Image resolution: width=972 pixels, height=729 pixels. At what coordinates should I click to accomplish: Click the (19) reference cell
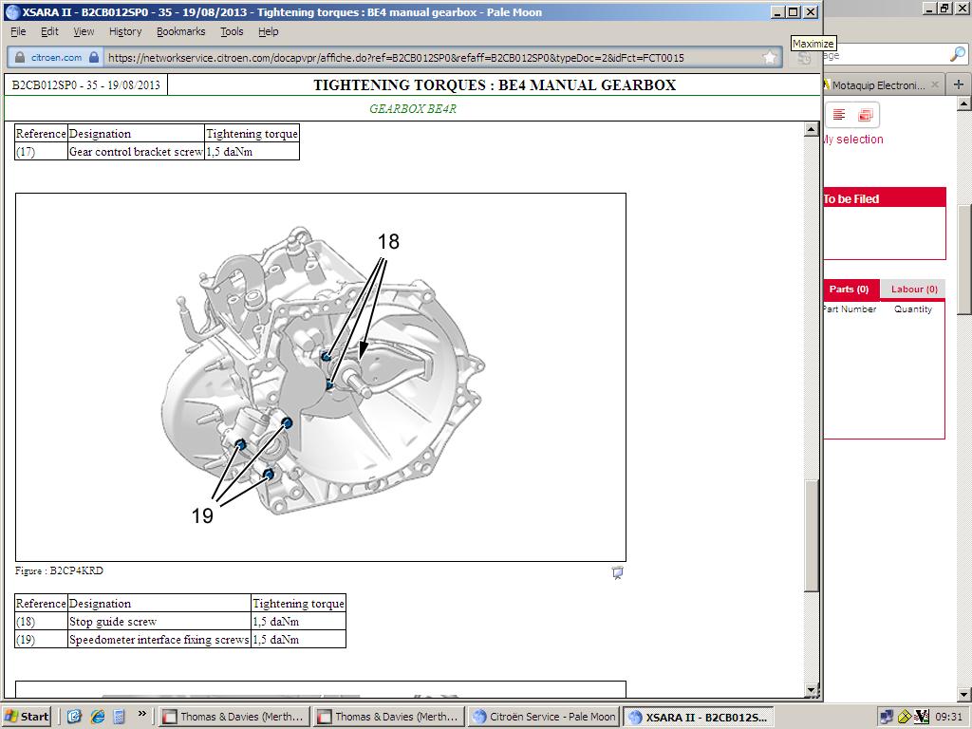coord(41,640)
